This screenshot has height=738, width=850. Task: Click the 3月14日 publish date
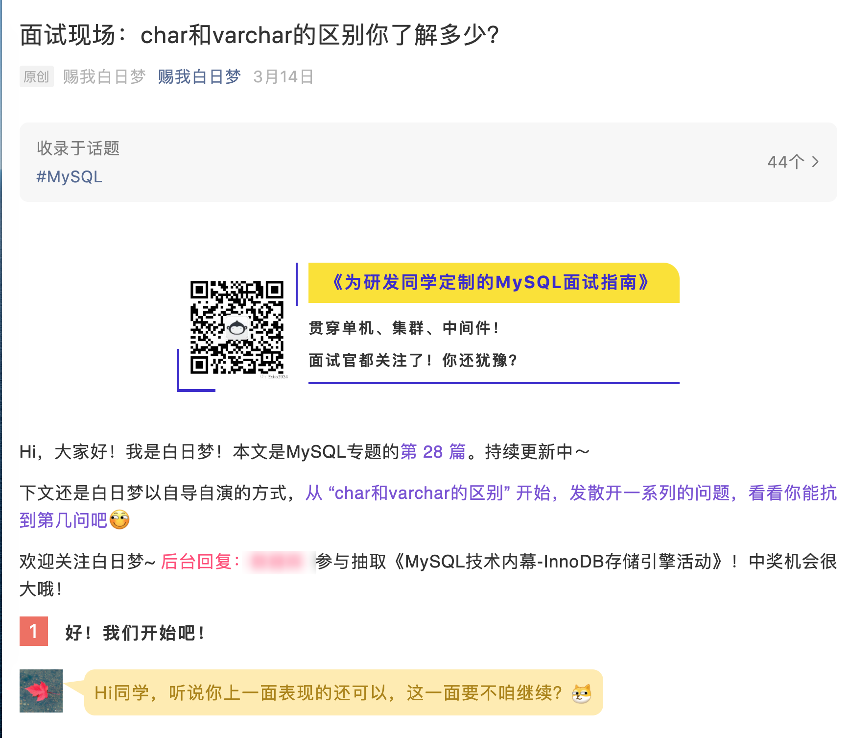283,77
